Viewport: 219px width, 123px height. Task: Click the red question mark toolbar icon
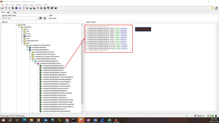(x=6, y=8)
